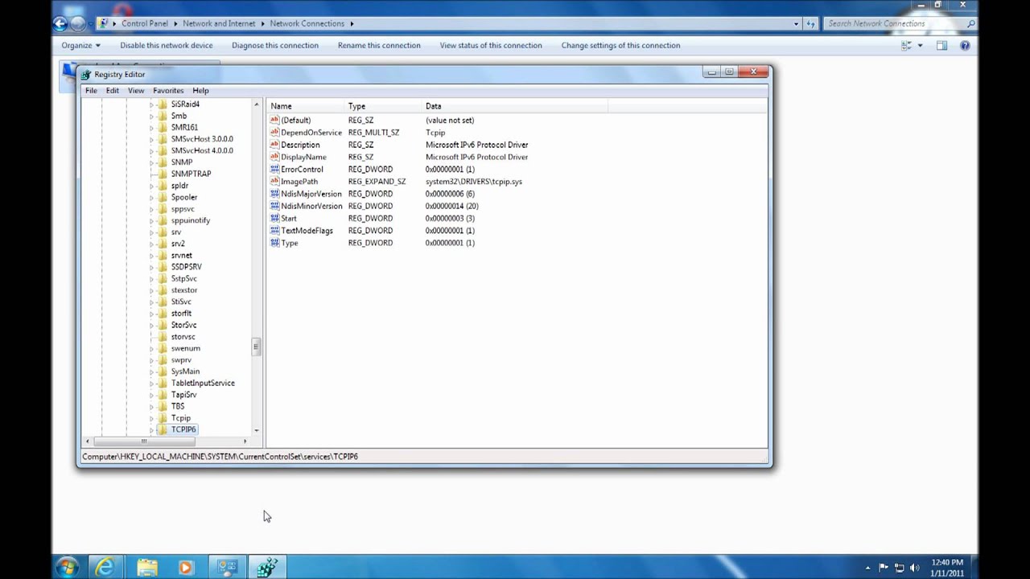Open the Organize dropdown menu
Image resolution: width=1030 pixels, height=579 pixels.
click(80, 45)
